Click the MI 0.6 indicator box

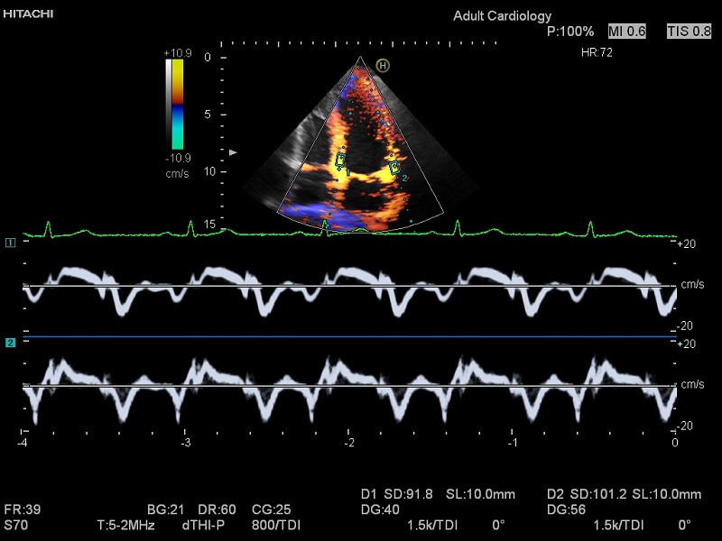(x=627, y=31)
